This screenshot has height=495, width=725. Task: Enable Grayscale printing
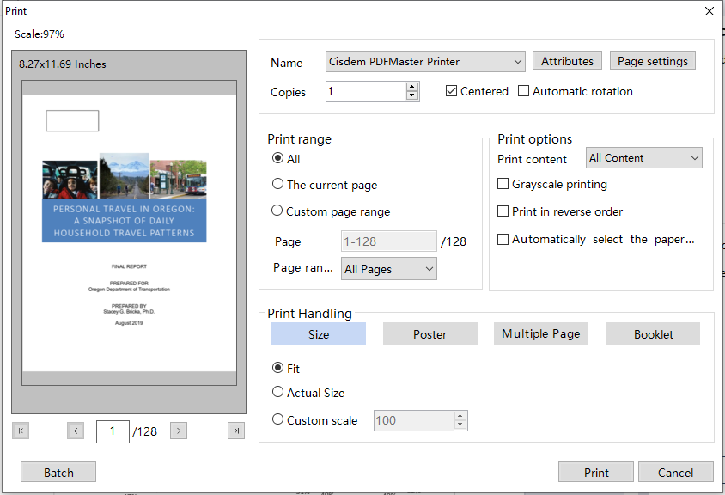tap(552, 184)
